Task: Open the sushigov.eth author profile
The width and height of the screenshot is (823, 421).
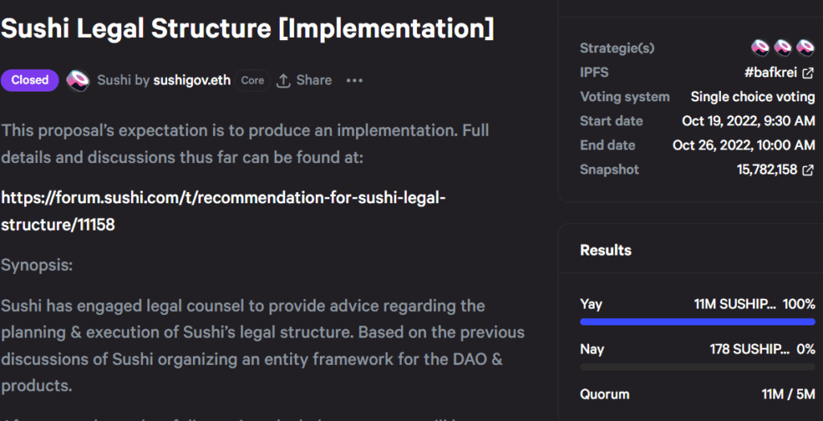Action: 191,80
